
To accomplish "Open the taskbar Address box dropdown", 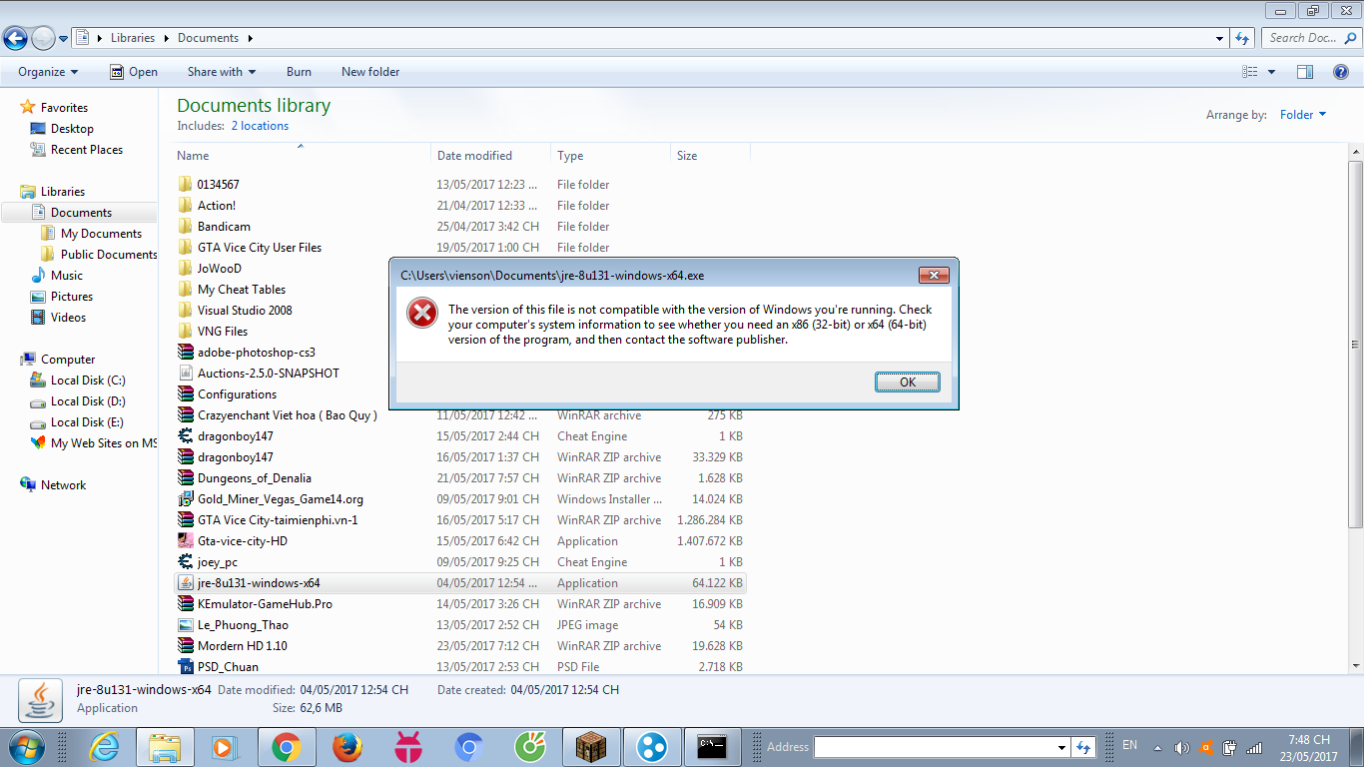I will [x=1061, y=747].
